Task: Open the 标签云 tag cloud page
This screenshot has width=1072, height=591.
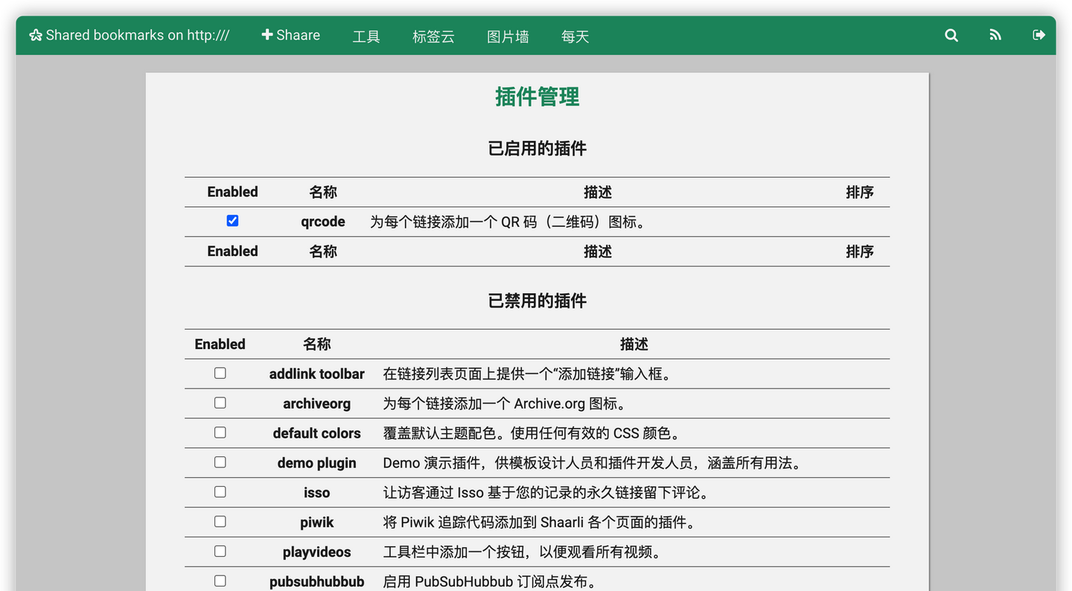Action: click(x=433, y=36)
